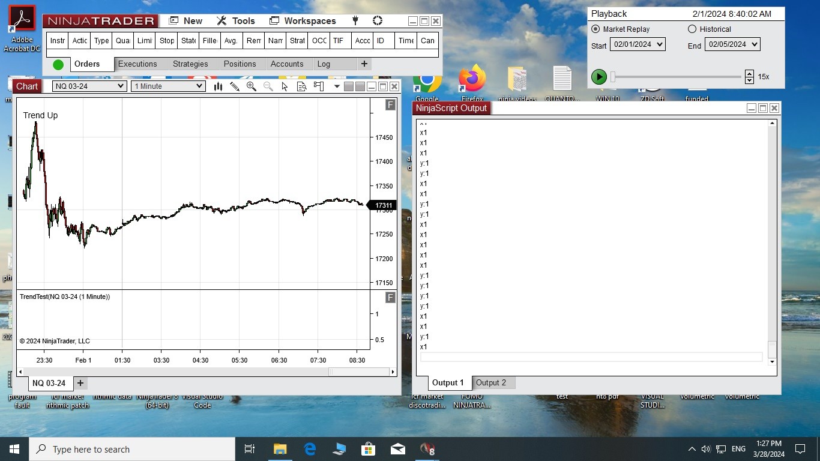
Task: Toggle the F button on price panel
Action: click(x=390, y=106)
